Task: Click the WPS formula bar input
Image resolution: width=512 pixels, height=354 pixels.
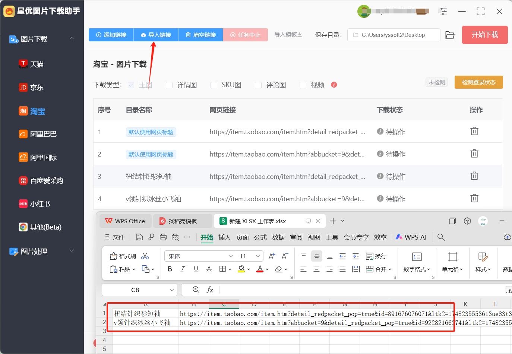Action: (x=361, y=290)
